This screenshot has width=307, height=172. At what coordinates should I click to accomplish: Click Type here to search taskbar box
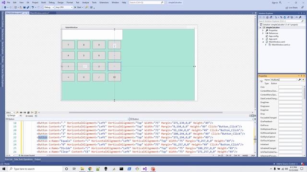coord(35,169)
